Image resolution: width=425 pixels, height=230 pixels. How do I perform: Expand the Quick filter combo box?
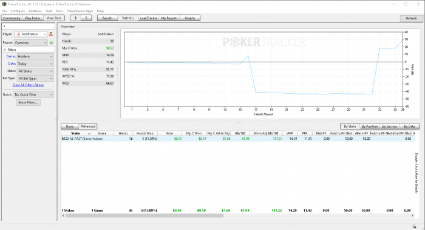click(33, 94)
